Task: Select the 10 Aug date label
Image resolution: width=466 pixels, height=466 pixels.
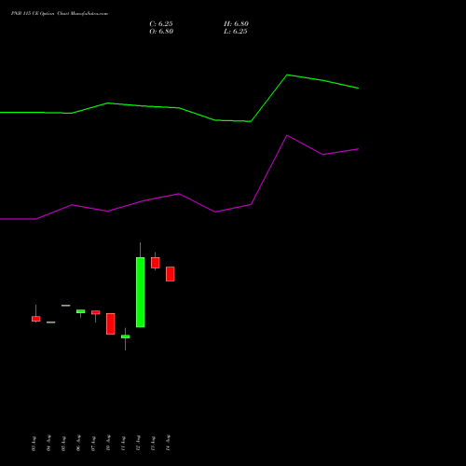Action: (x=108, y=444)
